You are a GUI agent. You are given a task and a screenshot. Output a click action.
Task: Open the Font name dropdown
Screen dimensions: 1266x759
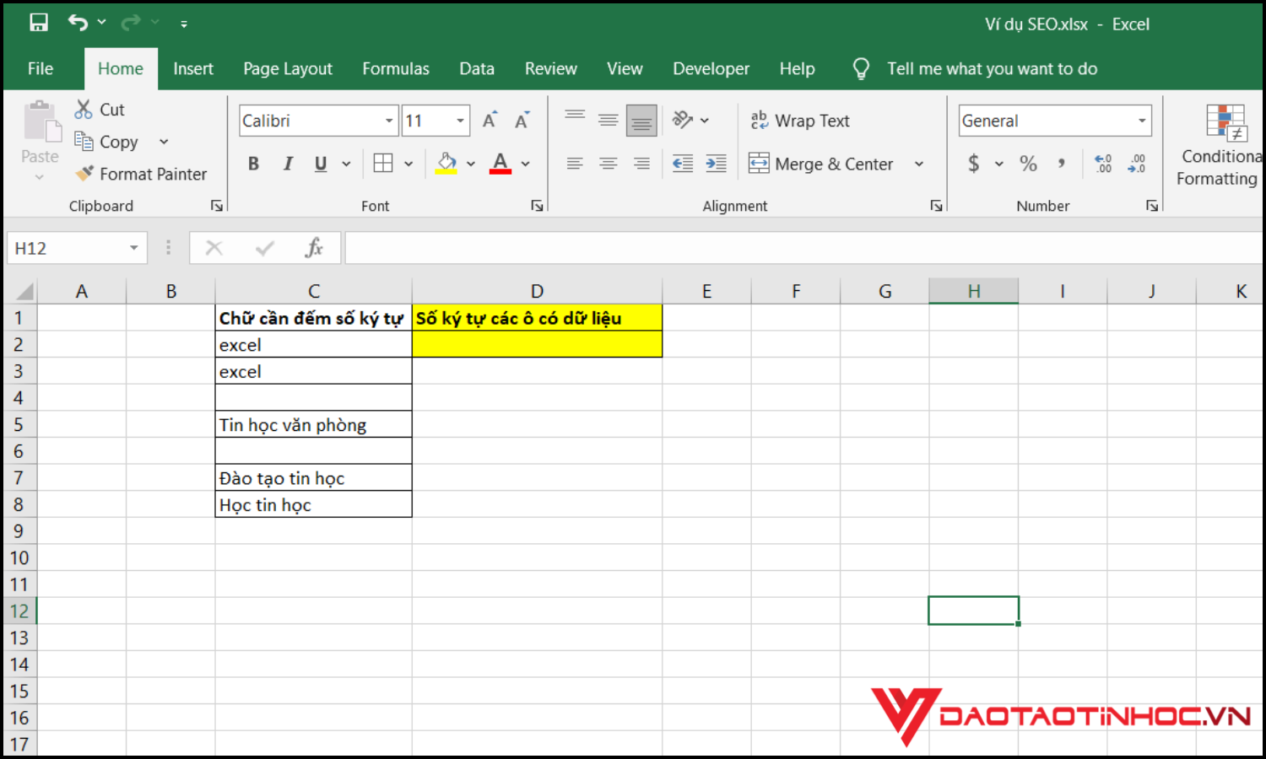[387, 120]
